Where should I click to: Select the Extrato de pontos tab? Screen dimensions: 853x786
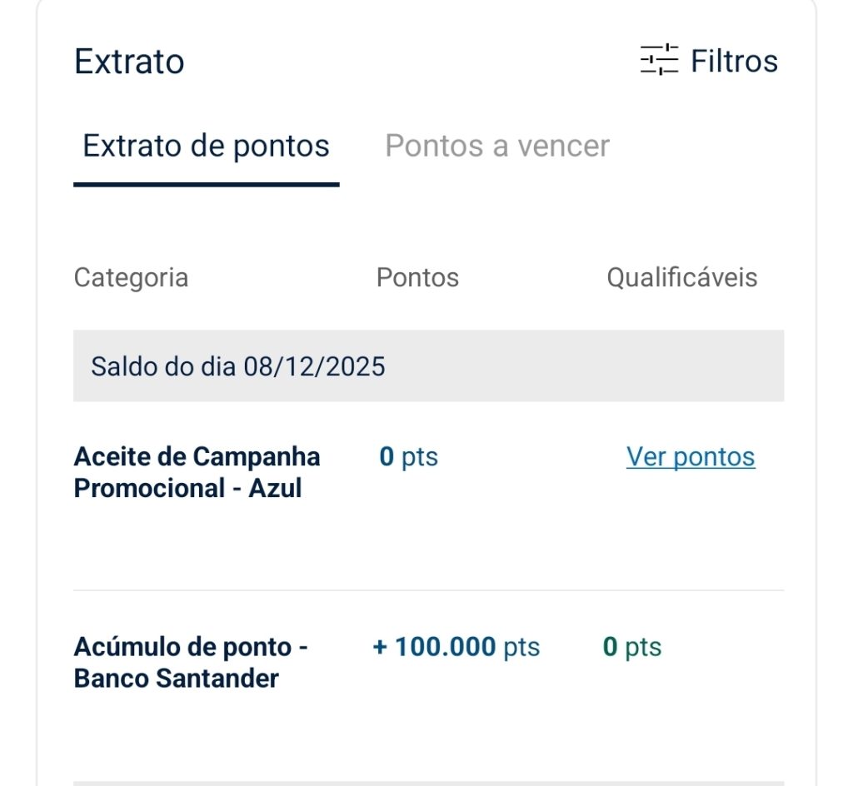tap(206, 146)
